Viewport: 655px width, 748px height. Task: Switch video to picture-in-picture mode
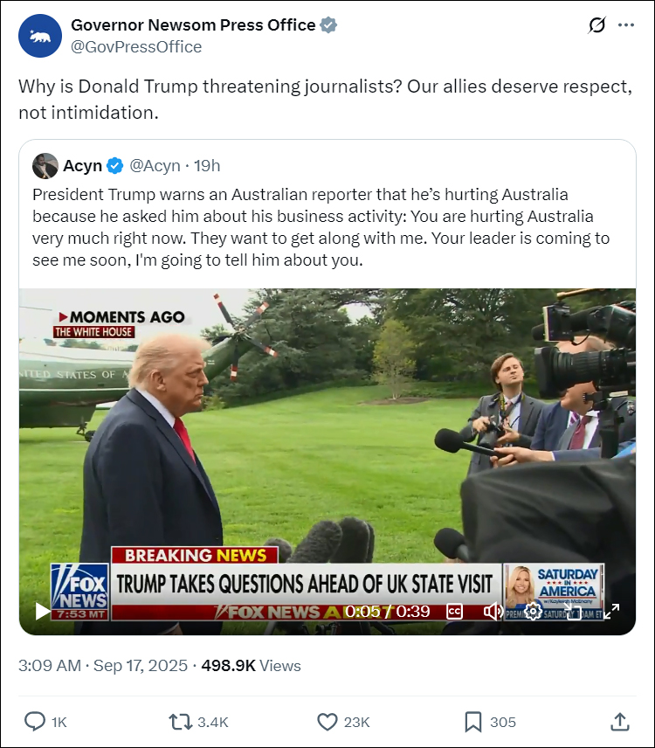573,611
